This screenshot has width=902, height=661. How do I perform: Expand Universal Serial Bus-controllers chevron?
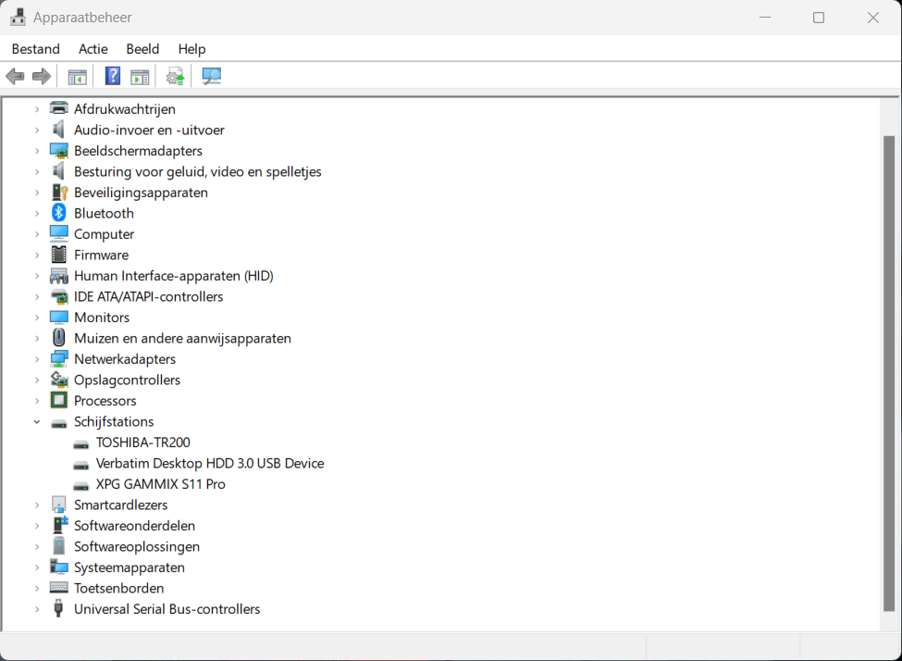pyautogui.click(x=37, y=608)
